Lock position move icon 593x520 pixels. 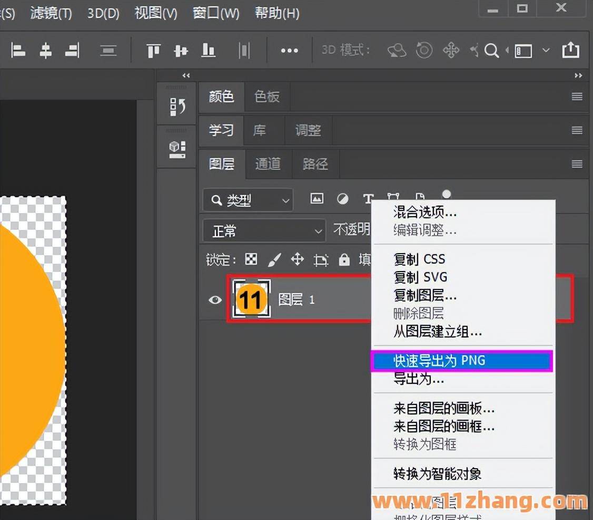coord(297,259)
